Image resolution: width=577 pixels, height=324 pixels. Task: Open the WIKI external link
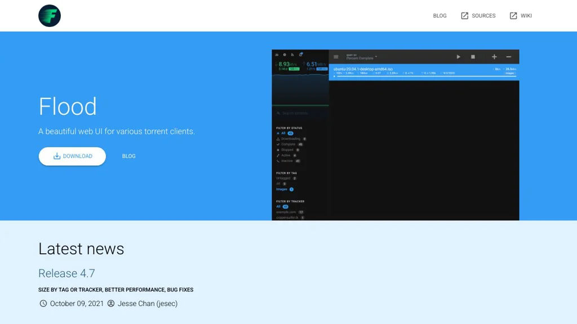520,16
